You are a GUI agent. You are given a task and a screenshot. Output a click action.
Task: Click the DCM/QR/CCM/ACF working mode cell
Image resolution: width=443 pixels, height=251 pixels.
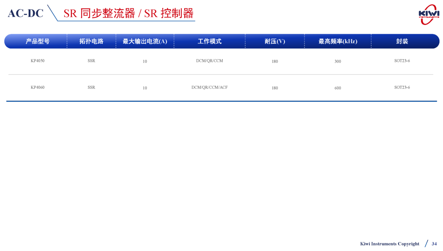[x=209, y=87]
